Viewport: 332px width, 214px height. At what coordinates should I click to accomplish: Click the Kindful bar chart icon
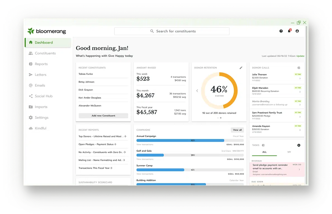tap(31, 128)
